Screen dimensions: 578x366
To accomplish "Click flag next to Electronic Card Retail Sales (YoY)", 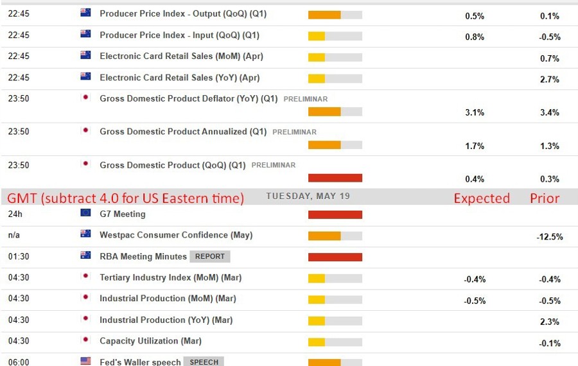I will pyautogui.click(x=85, y=76).
